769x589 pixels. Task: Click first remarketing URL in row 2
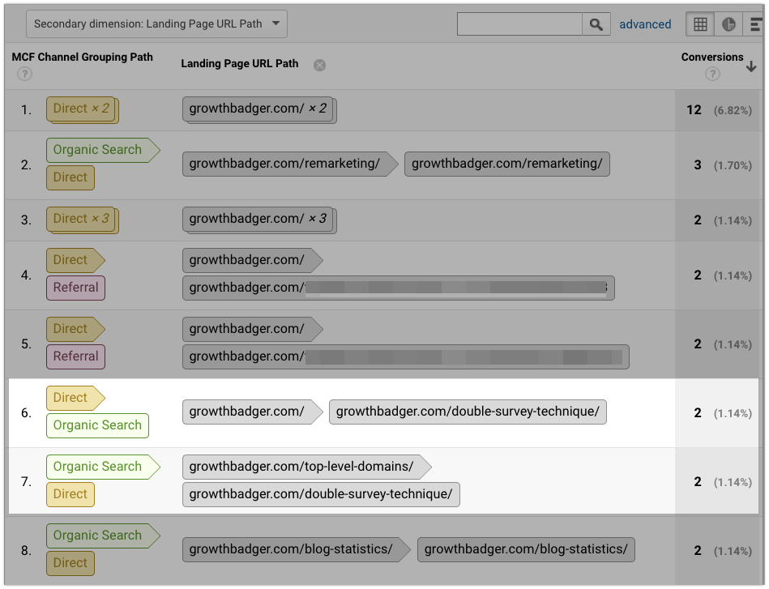(x=290, y=164)
